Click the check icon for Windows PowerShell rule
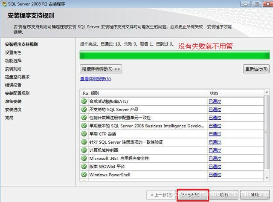Viewport: 273px width, 202px height. [x=84, y=174]
